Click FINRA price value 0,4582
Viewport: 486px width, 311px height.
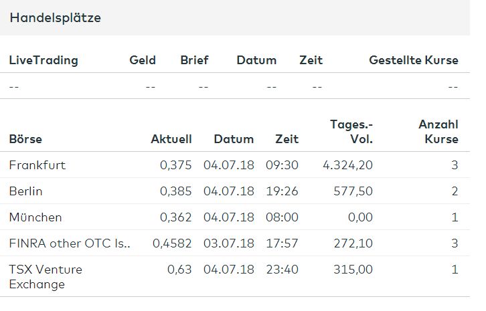pyautogui.click(x=172, y=243)
